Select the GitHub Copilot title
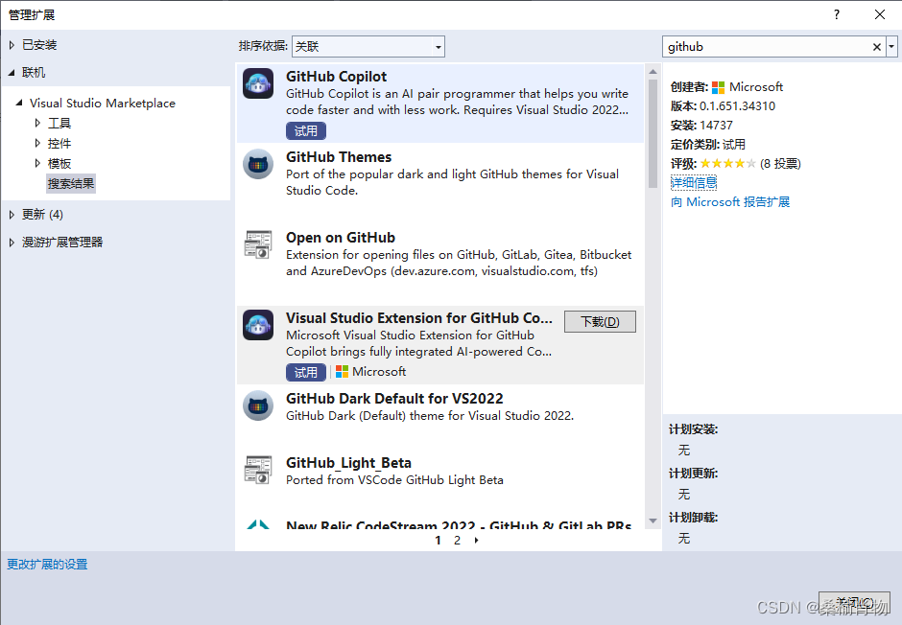902x625 pixels. click(x=337, y=77)
